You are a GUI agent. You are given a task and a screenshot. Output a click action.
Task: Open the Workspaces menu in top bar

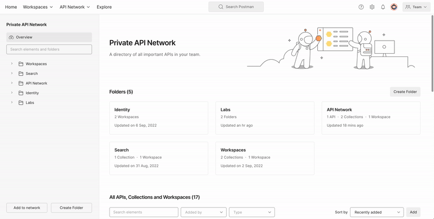39,7
